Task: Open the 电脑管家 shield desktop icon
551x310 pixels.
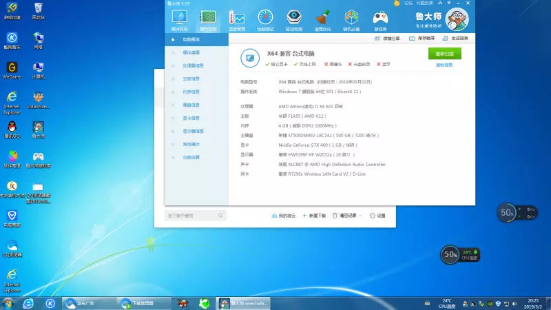Action: pyautogui.click(x=12, y=218)
